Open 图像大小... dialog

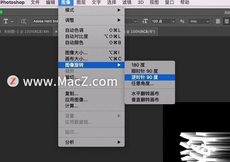coord(91,53)
